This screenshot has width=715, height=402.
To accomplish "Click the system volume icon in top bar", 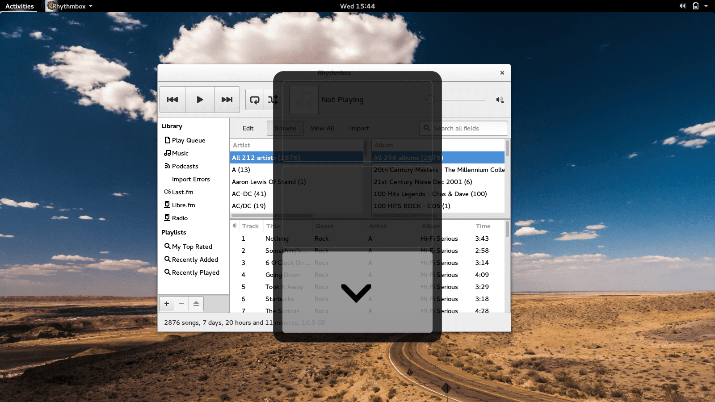I will click(682, 6).
